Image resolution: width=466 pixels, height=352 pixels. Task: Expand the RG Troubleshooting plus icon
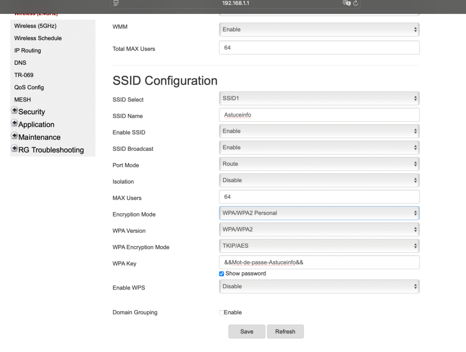(14, 148)
